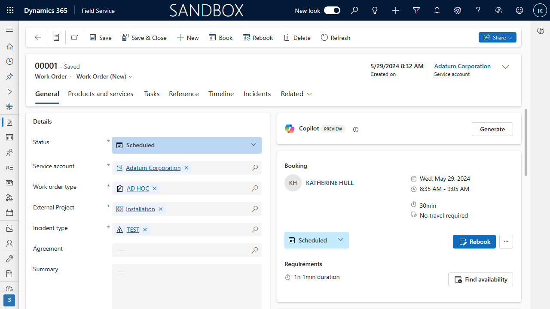Open the booking status Scheduled dropdown
The image size is (550, 309).
click(x=317, y=240)
